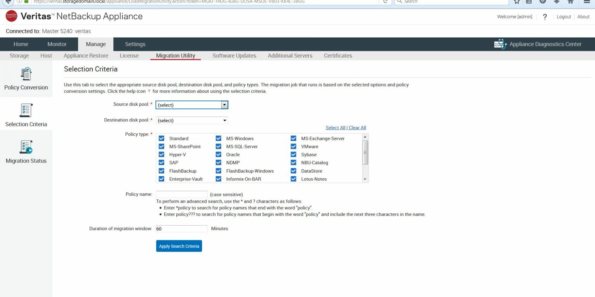Screen dimensions: 595x297
Task: Go to browser home page icon
Action: tap(570, 1)
